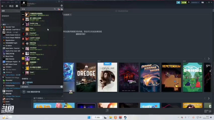This screenshot has height=120, width=214.
Task: Open the Library tab in Steam
Action: coord(17,6)
